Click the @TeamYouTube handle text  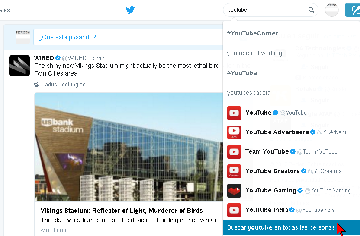tap(317, 151)
